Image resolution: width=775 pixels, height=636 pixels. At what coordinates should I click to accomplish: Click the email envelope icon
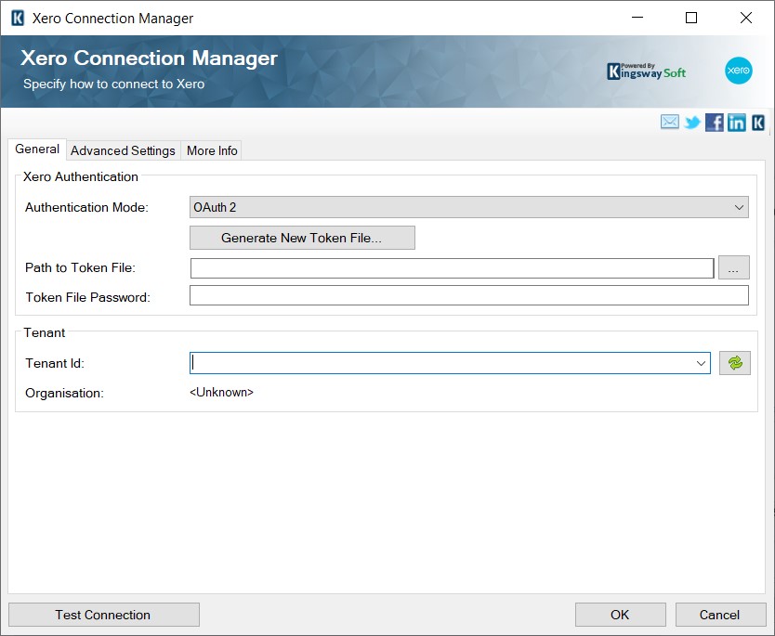point(670,122)
